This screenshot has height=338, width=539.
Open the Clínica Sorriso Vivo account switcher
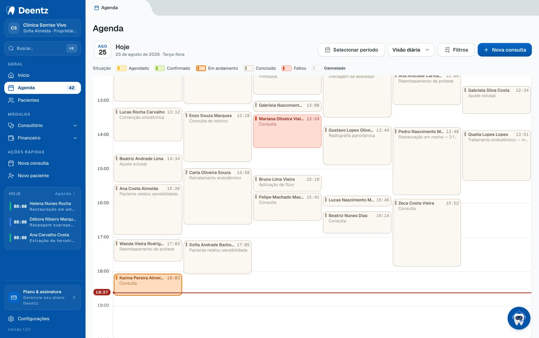click(x=43, y=28)
